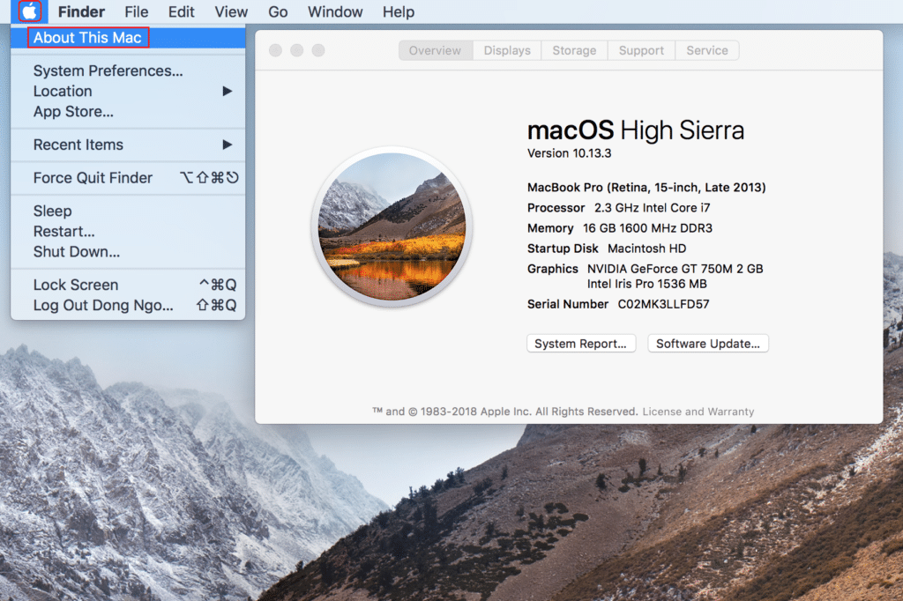This screenshot has width=903, height=601.
Task: Click the serial number C02MK3LLFD57
Action: coord(663,305)
